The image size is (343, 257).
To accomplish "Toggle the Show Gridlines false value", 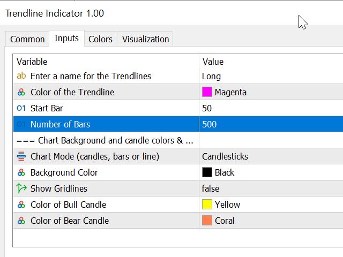I will click(x=211, y=188).
